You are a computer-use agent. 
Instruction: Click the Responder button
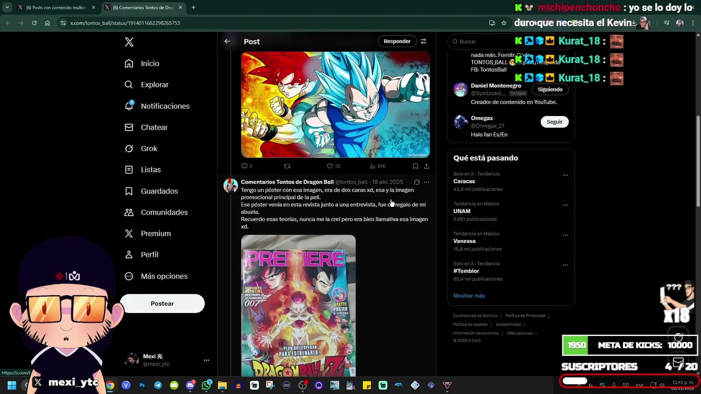[397, 41]
